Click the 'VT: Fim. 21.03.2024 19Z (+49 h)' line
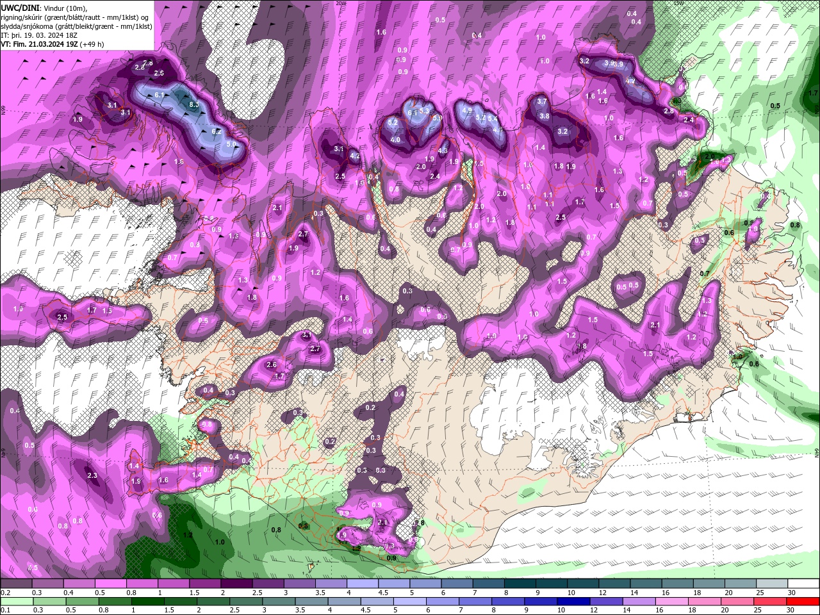Image resolution: width=820 pixels, height=615 pixels. click(x=53, y=44)
